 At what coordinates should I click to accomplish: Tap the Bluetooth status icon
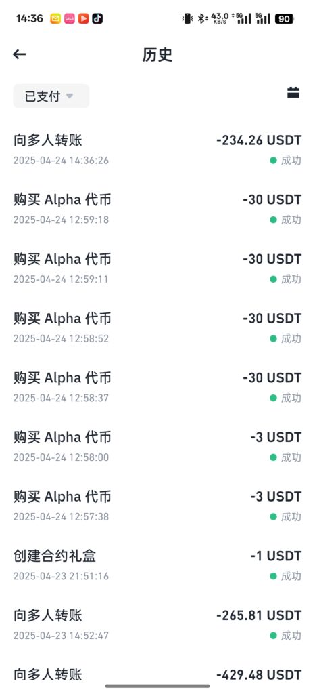tap(202, 18)
